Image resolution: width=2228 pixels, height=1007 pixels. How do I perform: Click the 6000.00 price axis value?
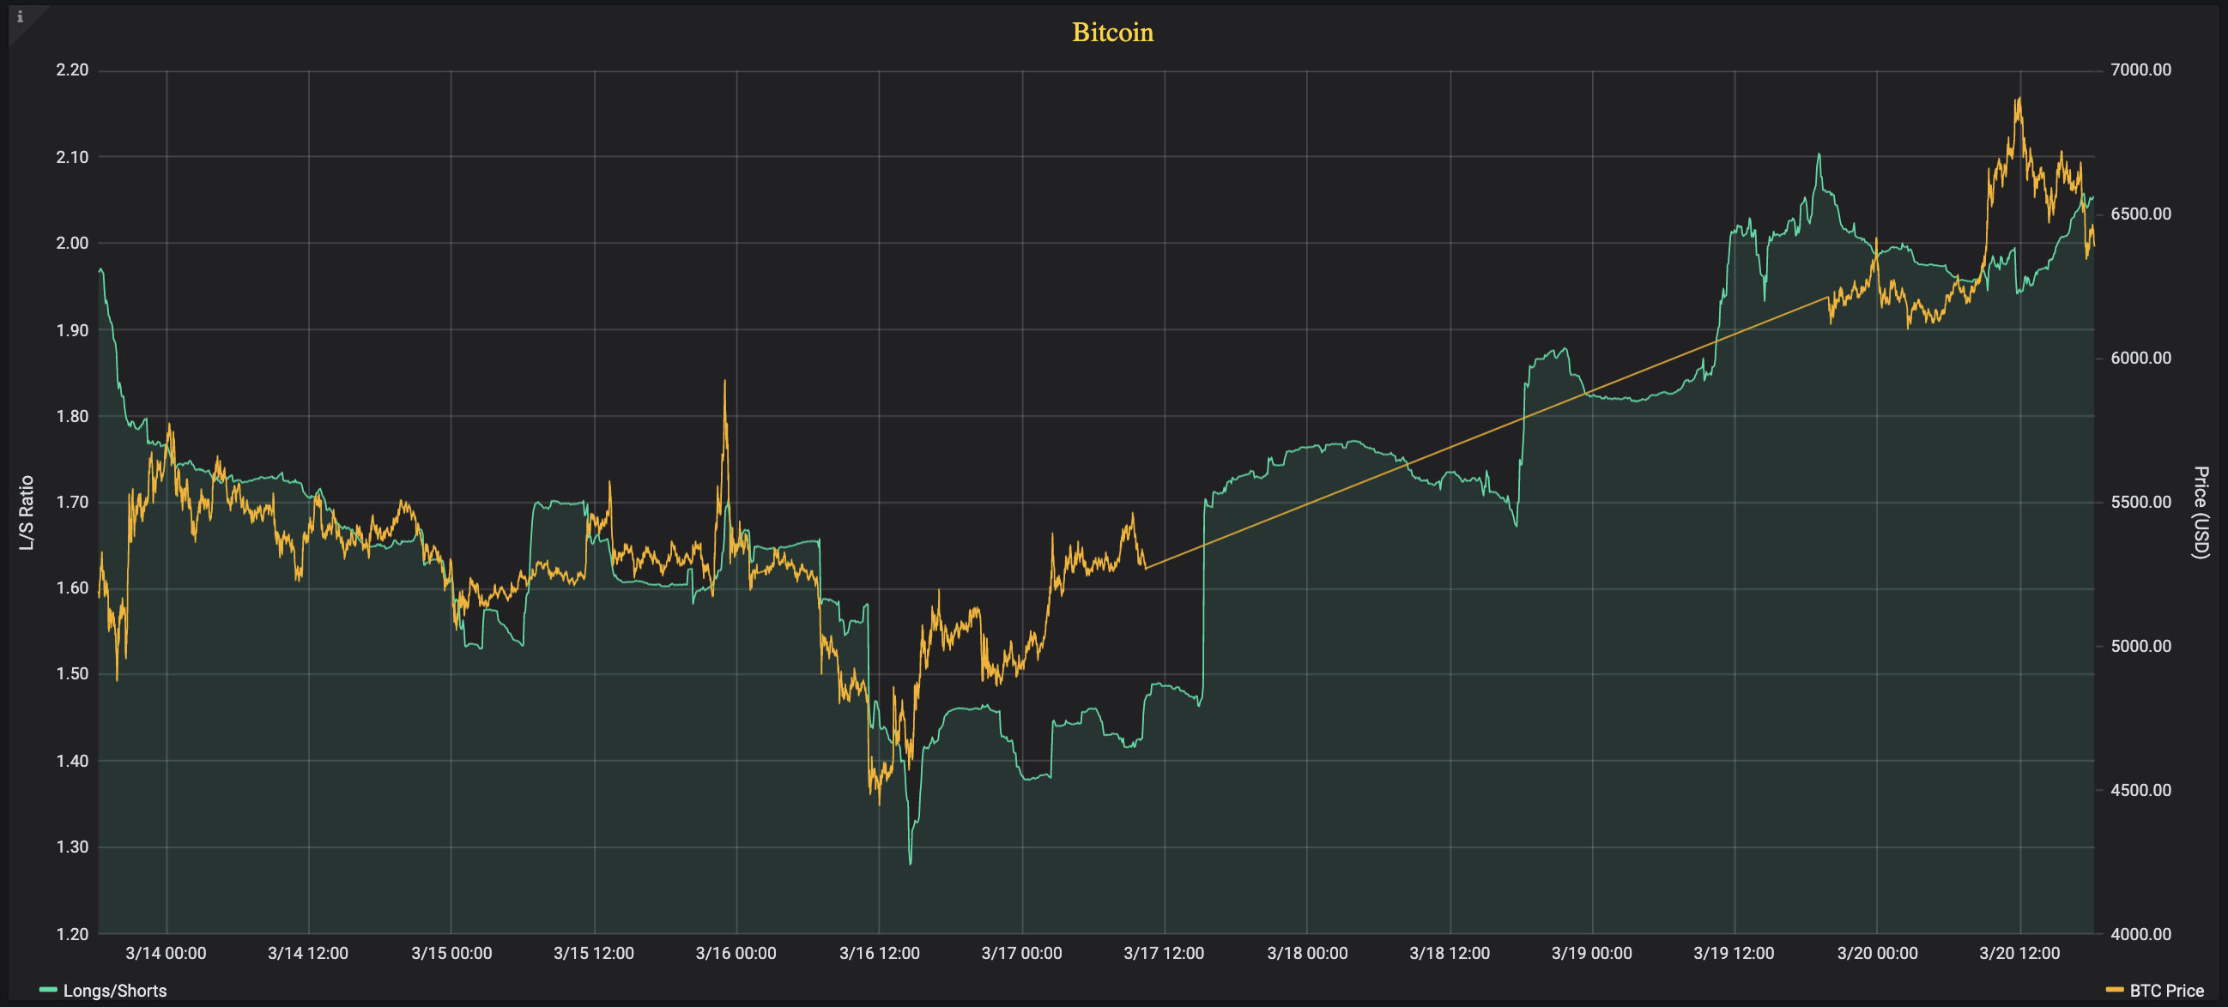2140,358
